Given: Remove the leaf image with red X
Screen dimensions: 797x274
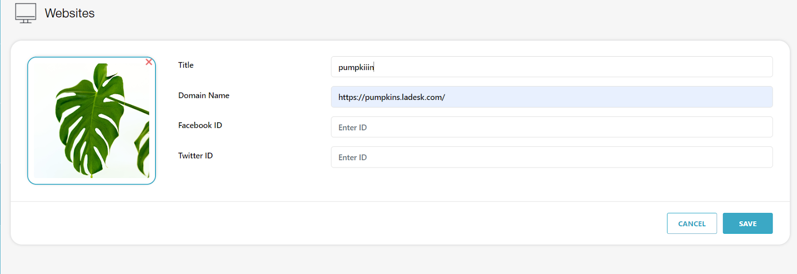Looking at the screenshot, I should coord(148,62).
